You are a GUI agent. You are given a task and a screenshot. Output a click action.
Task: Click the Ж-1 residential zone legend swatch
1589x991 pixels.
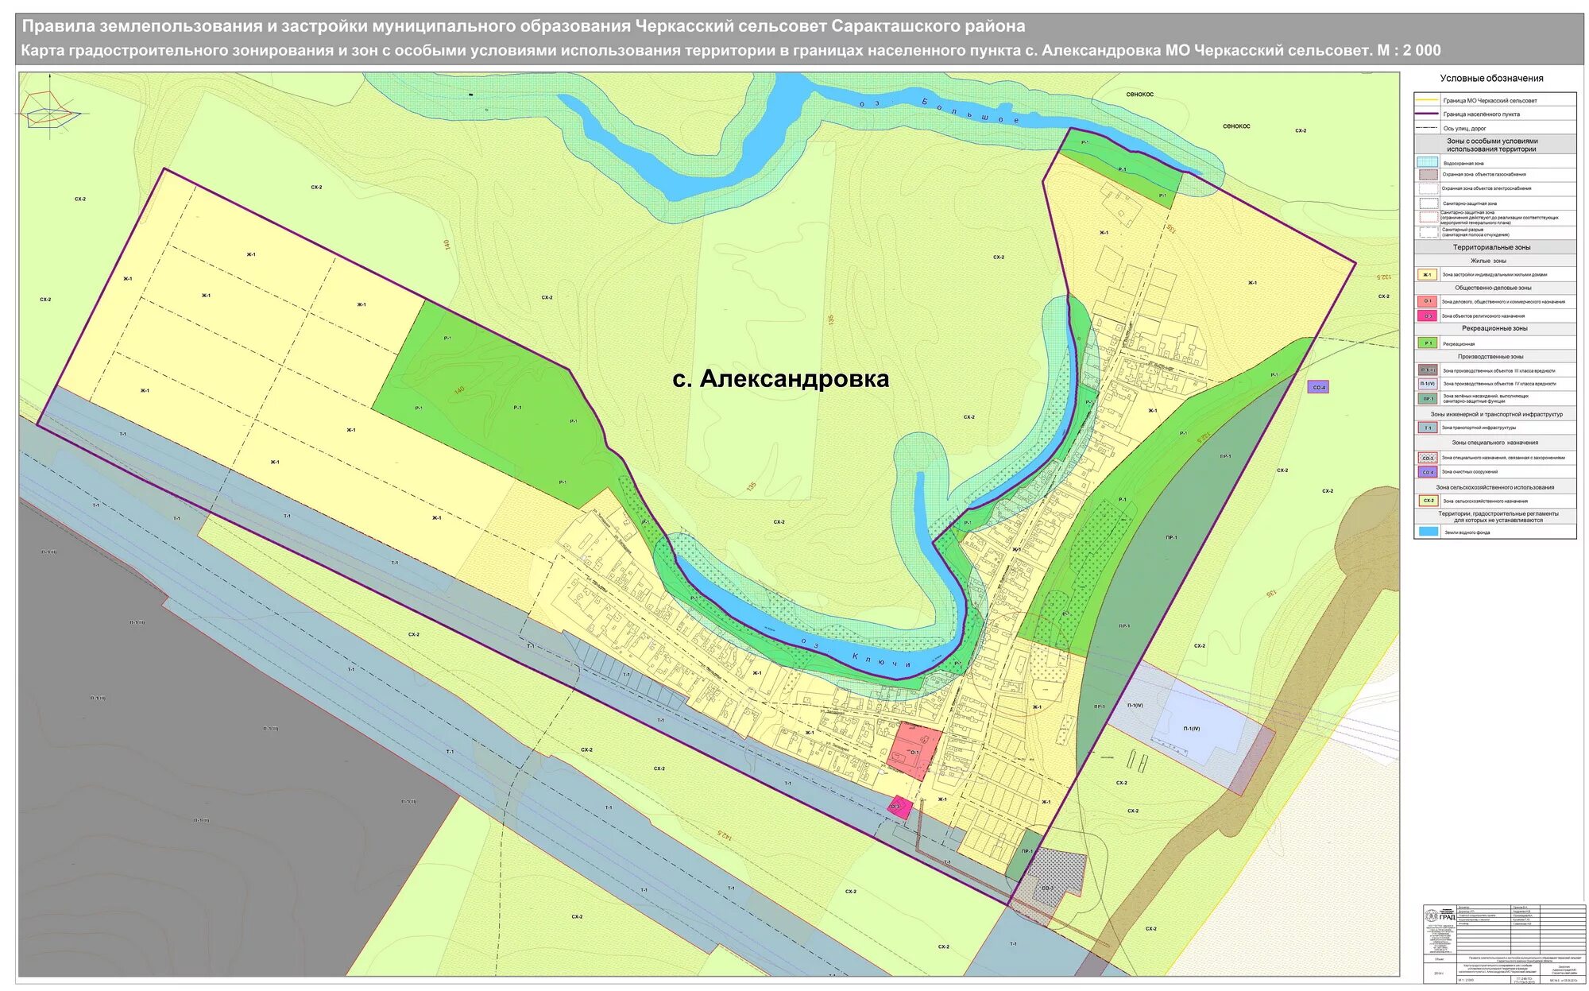[1427, 275]
